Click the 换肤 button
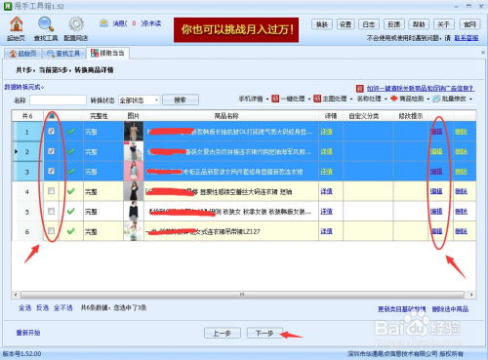The image size is (488, 360). click(322, 24)
